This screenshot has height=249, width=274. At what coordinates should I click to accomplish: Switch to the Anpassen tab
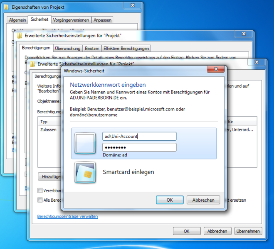102,20
